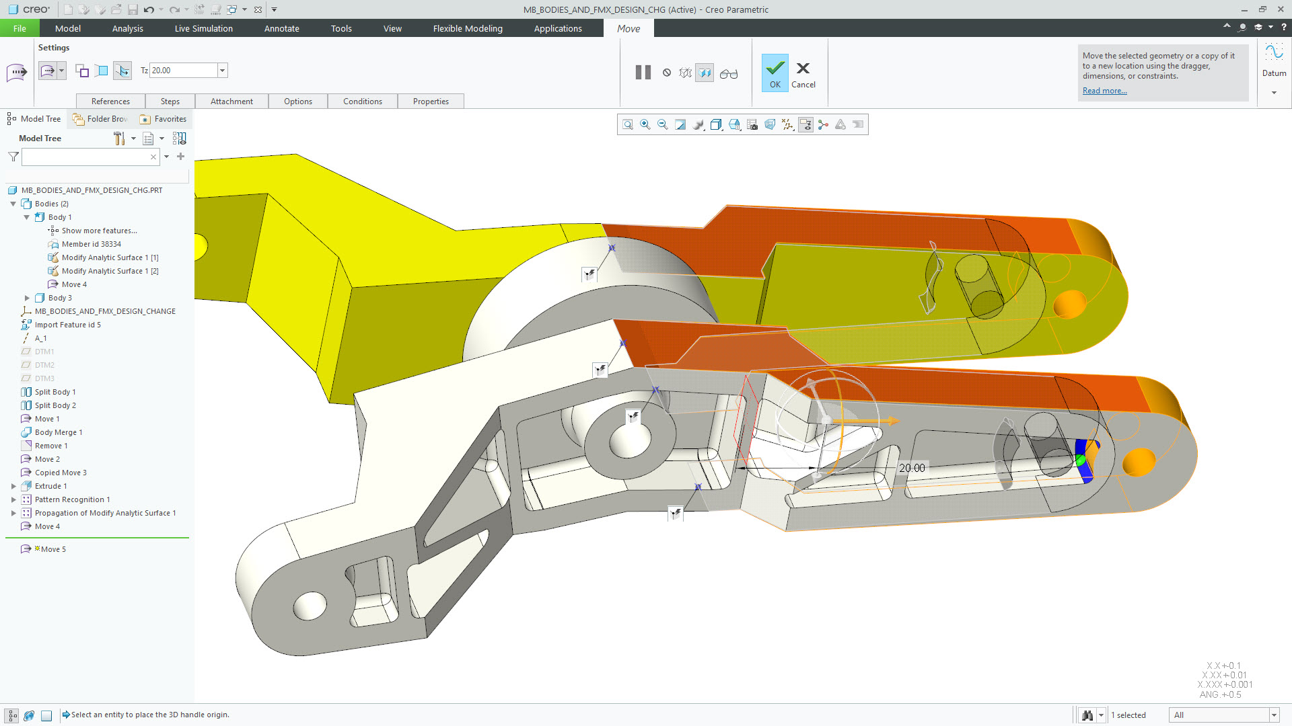Open the Analysis menu
Image resolution: width=1292 pixels, height=726 pixels.
(127, 28)
